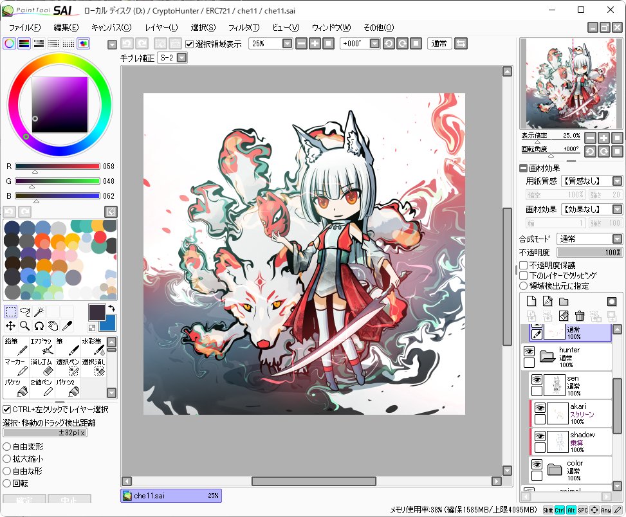The image size is (626, 517).
Task: Select the 回転 radio option
Action: pyautogui.click(x=7, y=483)
